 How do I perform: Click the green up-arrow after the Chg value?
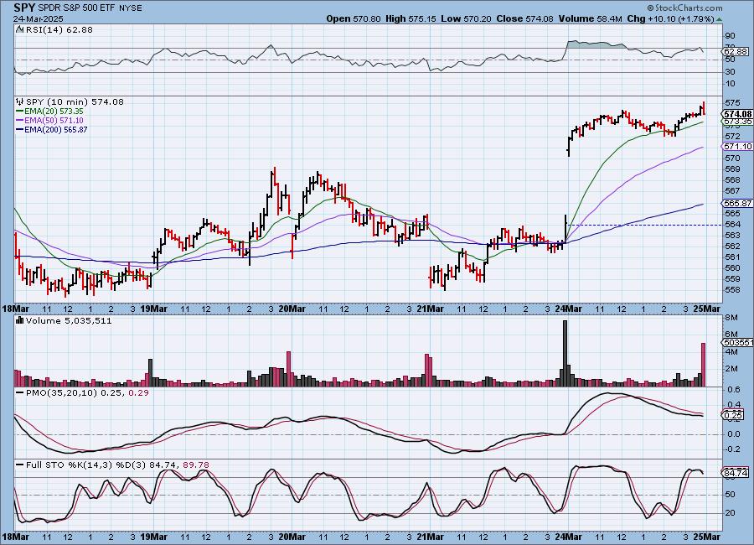coord(719,19)
